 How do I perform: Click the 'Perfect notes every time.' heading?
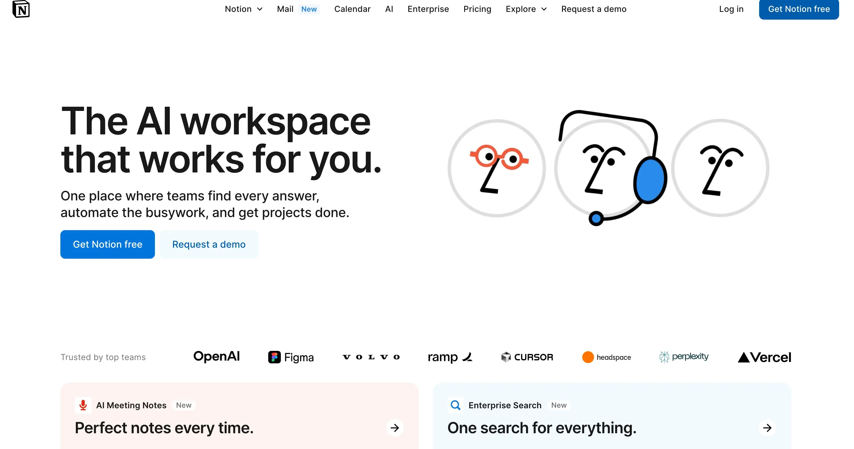click(x=164, y=428)
